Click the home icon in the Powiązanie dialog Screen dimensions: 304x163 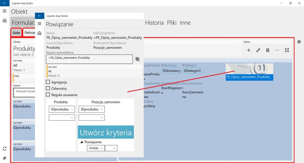click(x=40, y=33)
